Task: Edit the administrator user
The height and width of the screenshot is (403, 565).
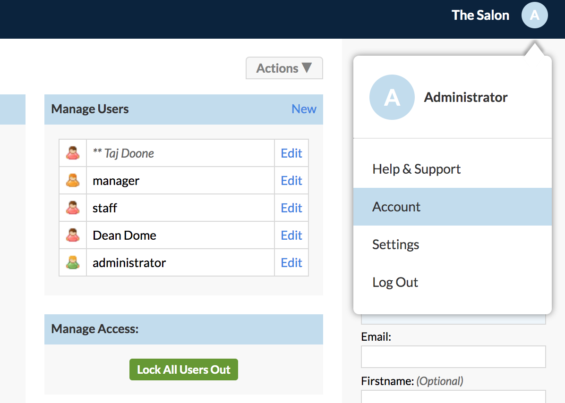Action: pyautogui.click(x=291, y=263)
